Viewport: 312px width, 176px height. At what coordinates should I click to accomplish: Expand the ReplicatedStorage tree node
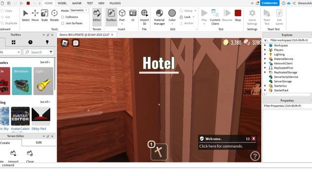pos(265,72)
